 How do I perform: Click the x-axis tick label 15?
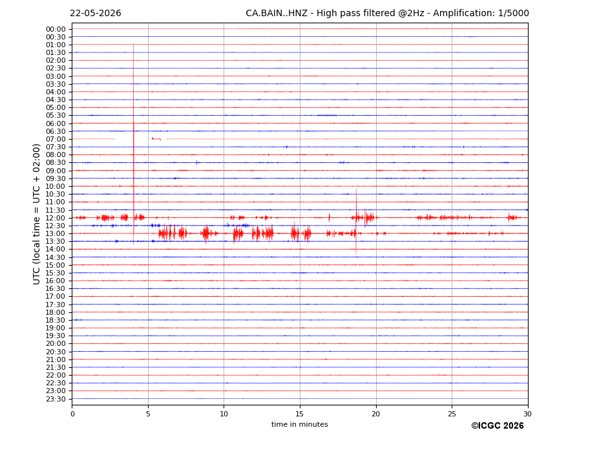click(x=300, y=414)
